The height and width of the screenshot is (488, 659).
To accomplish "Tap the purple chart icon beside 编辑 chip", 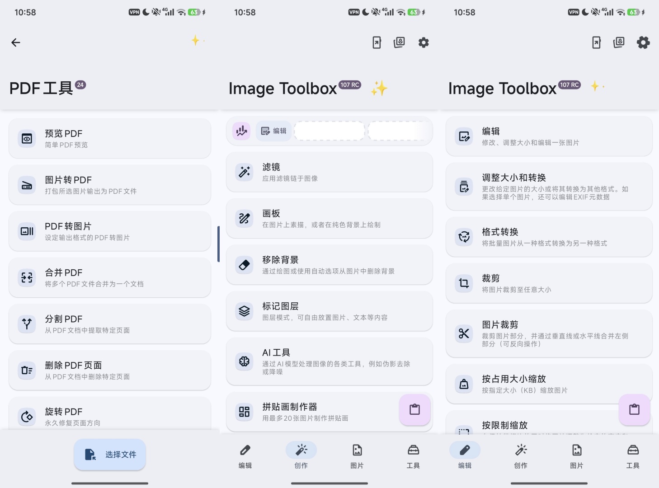I will [x=242, y=131].
